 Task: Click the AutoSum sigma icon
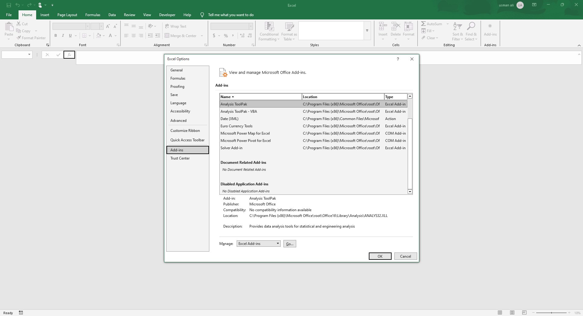point(423,24)
